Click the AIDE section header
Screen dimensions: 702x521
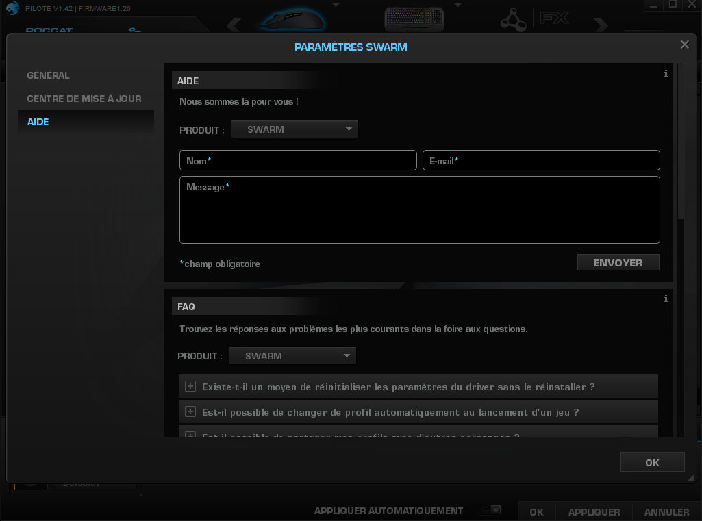click(x=188, y=81)
